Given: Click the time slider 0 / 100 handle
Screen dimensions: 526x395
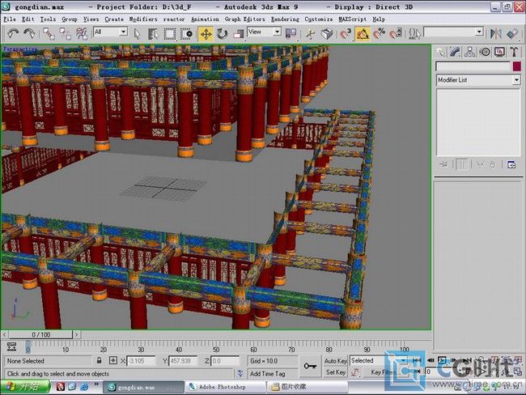Looking at the screenshot, I should pyautogui.click(x=40, y=334).
